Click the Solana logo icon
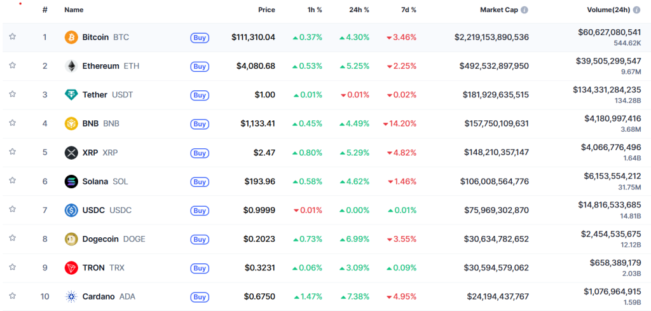Viewport: 651px width, 311px height. point(71,181)
